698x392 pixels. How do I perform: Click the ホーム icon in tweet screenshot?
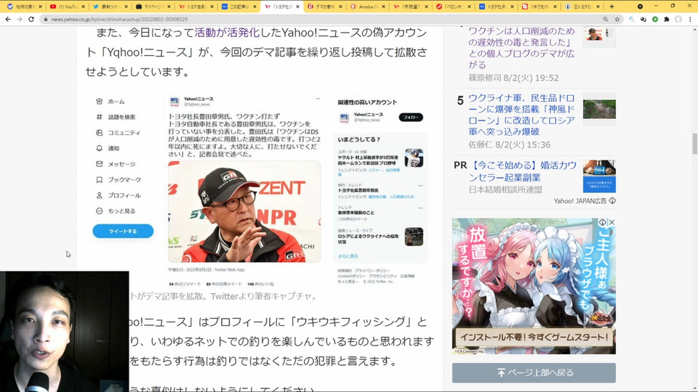click(100, 102)
